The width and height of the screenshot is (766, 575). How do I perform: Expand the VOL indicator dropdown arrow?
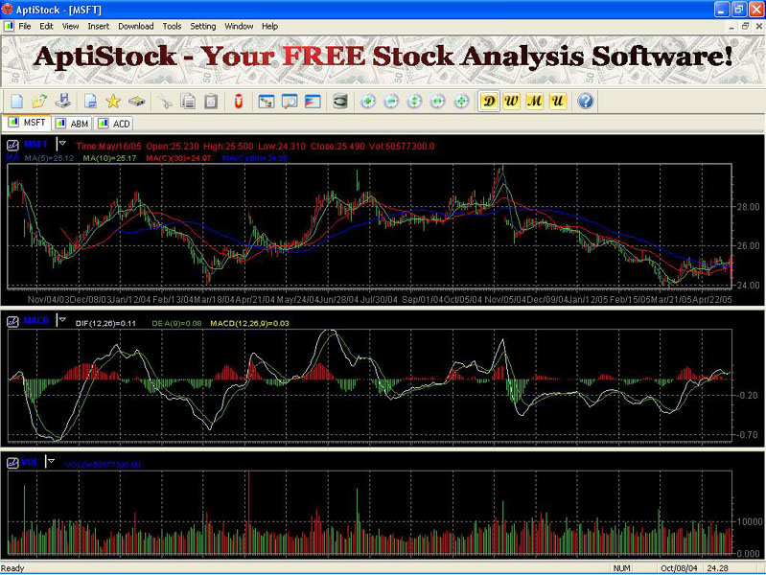[x=51, y=461]
